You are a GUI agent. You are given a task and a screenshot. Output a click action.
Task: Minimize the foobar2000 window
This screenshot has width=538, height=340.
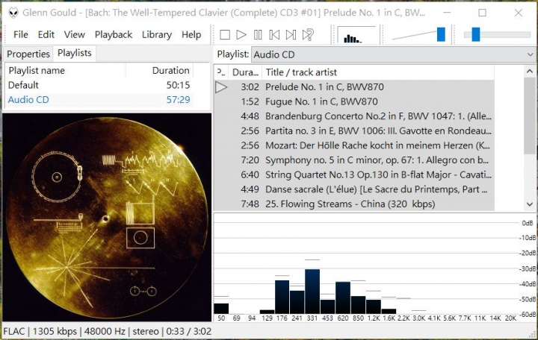447,13
